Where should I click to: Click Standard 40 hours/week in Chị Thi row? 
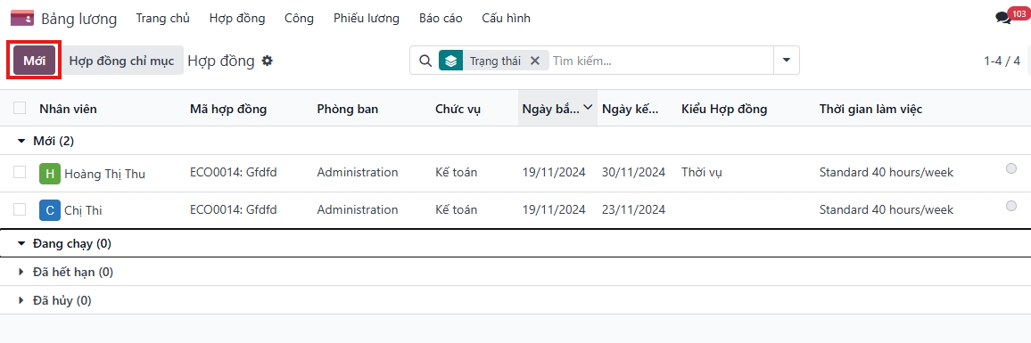[x=886, y=209]
